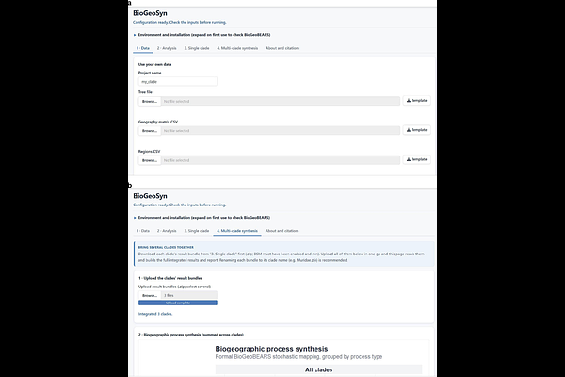Click the Tree file Template download icon
This screenshot has height=377, width=565.
click(x=409, y=100)
